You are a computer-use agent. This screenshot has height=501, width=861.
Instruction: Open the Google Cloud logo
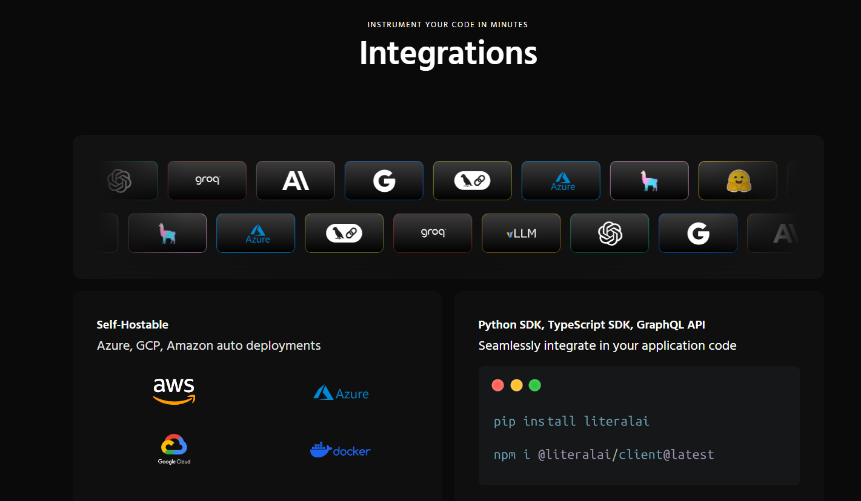click(175, 449)
